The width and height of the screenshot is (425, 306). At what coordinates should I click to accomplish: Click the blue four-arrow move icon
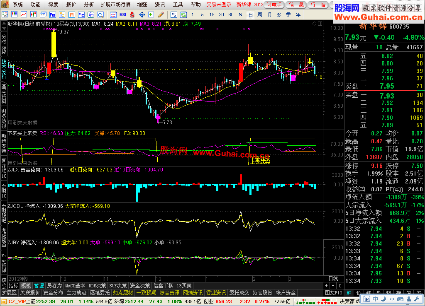point(142,14)
